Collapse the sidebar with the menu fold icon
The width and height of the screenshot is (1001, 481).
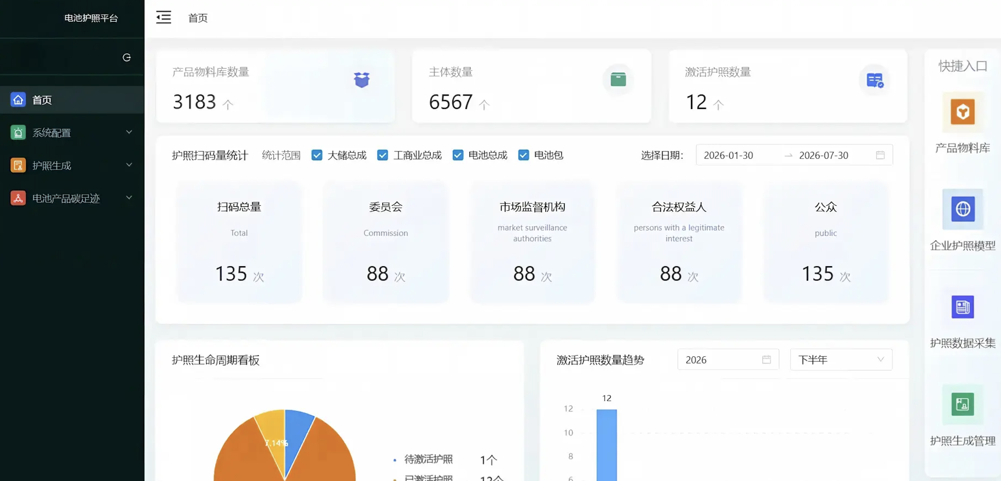163,17
